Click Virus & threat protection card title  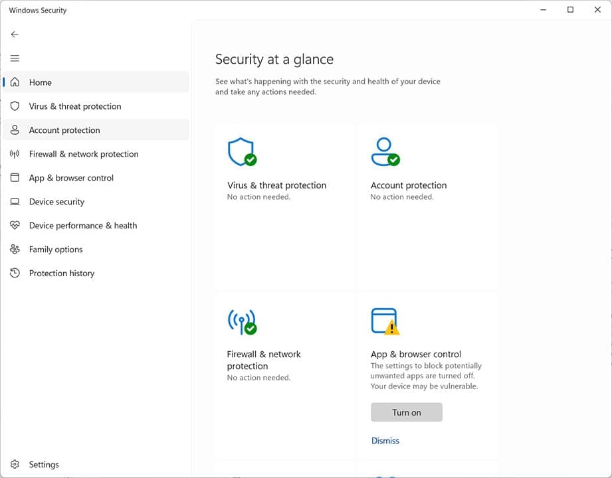tap(276, 185)
